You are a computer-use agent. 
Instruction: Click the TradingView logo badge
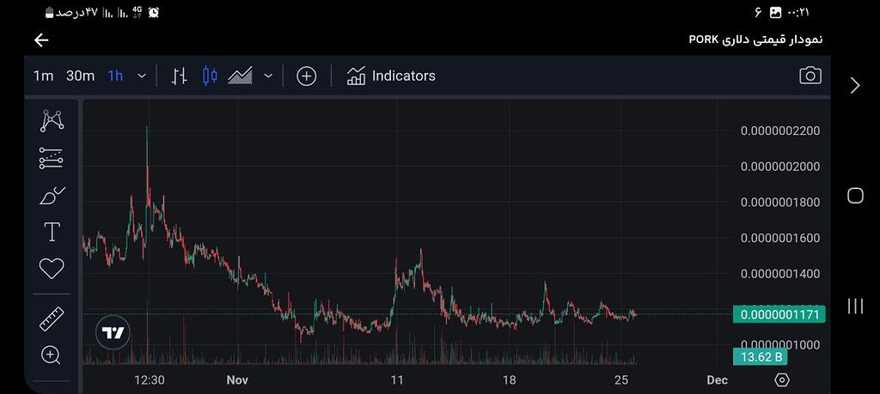[x=113, y=333]
